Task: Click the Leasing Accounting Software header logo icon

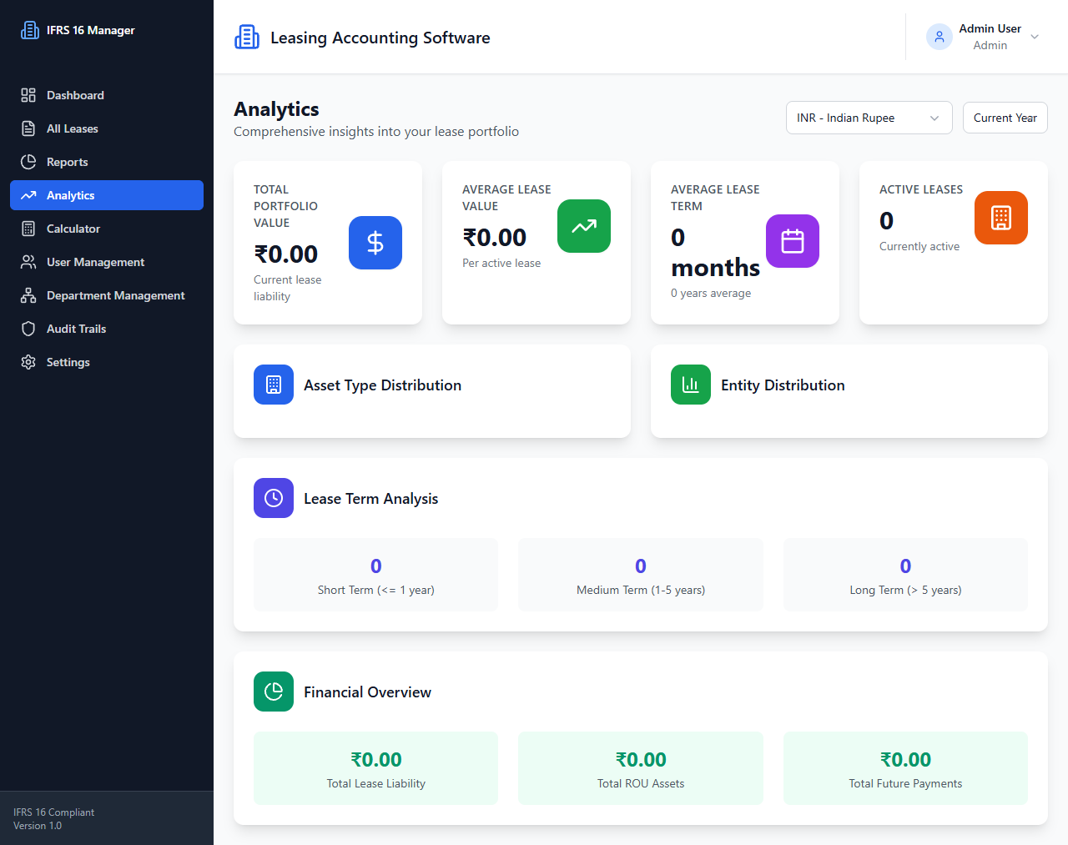Action: (247, 37)
